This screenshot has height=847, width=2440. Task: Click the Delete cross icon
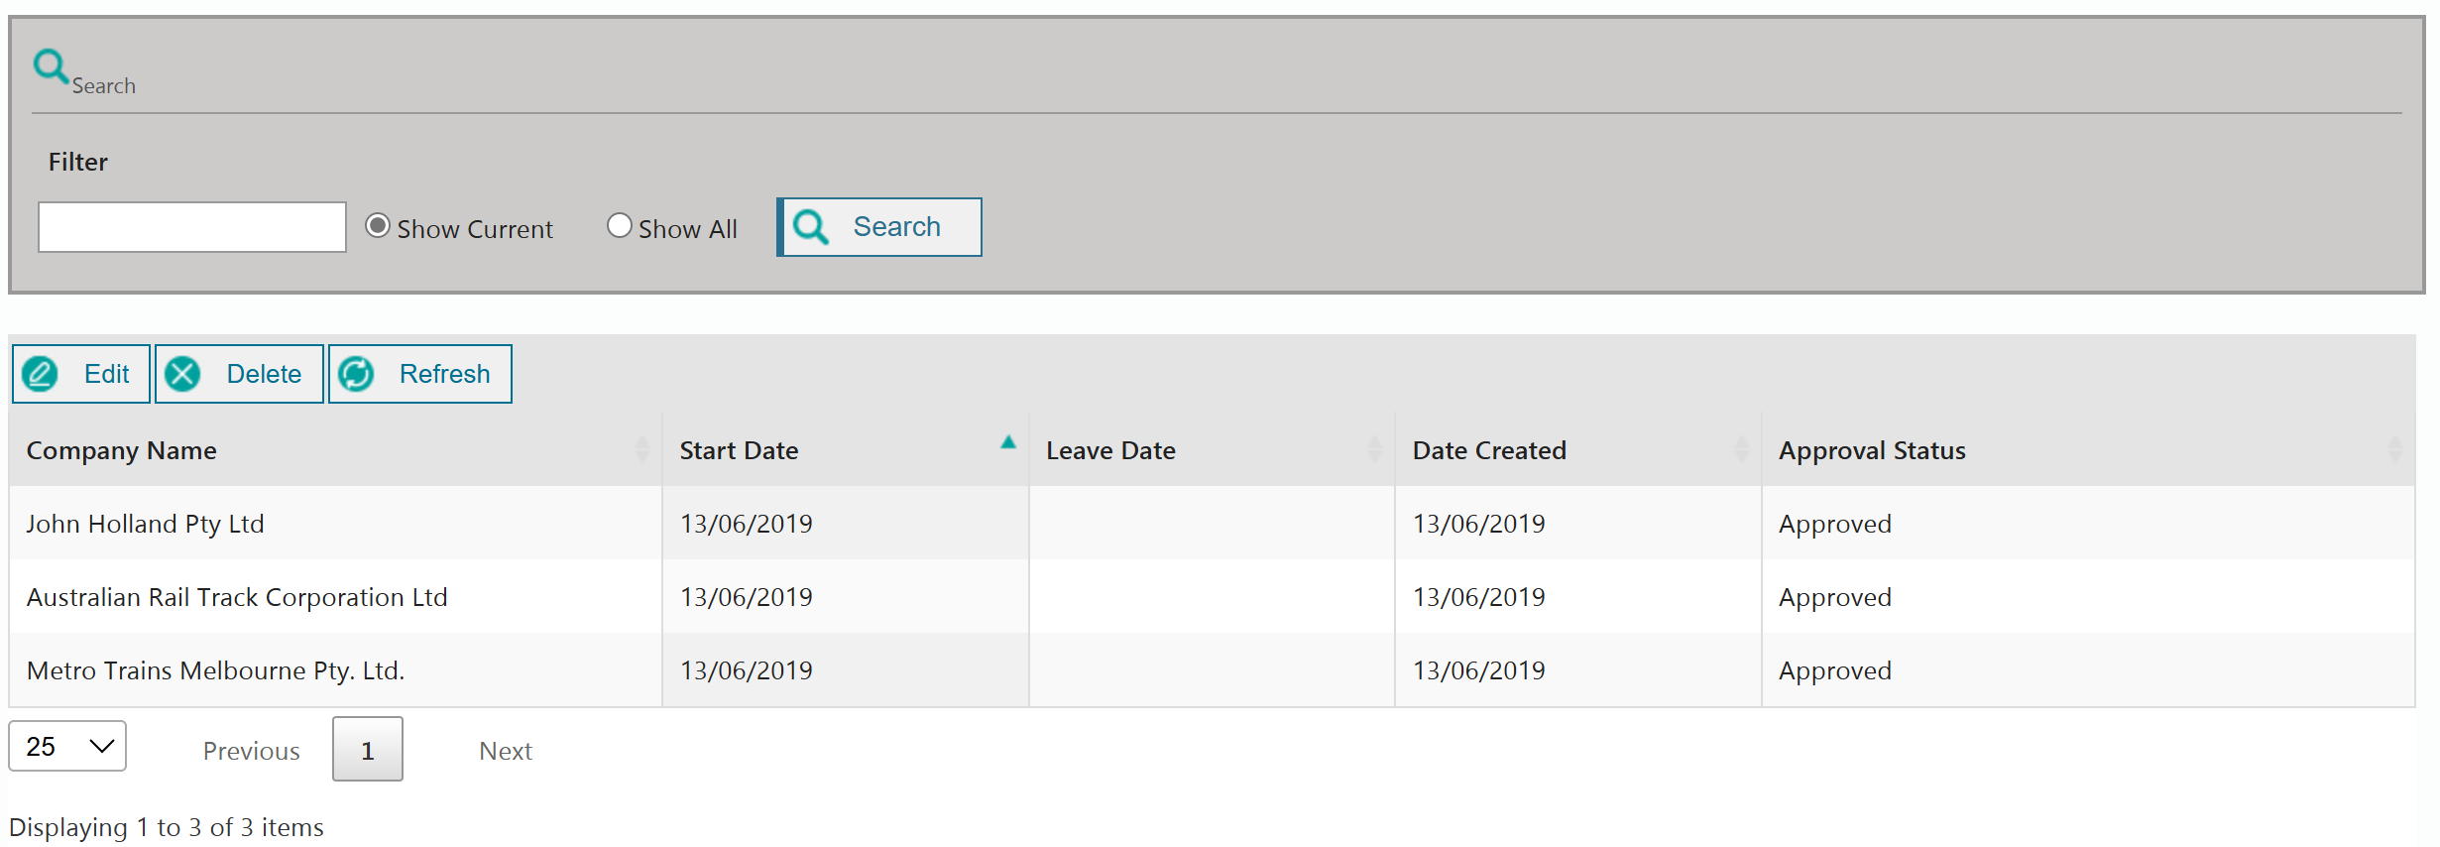(x=182, y=374)
